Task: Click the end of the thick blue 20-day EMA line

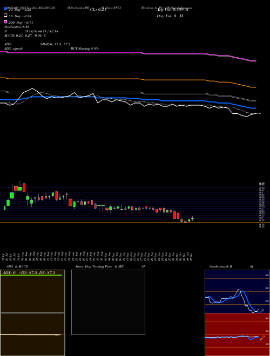Action: (255, 108)
